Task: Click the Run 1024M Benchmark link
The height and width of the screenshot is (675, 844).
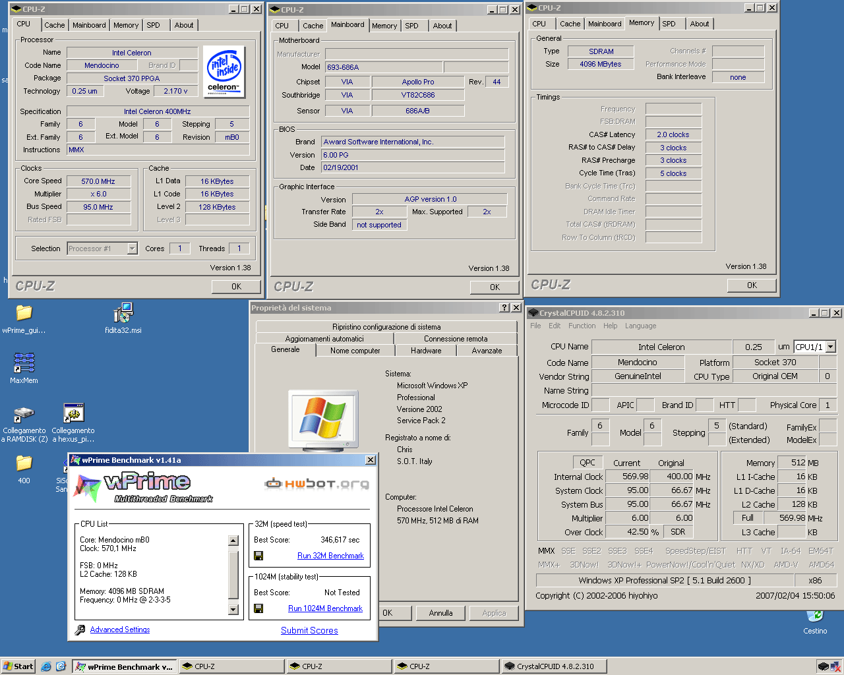Action: tap(325, 608)
